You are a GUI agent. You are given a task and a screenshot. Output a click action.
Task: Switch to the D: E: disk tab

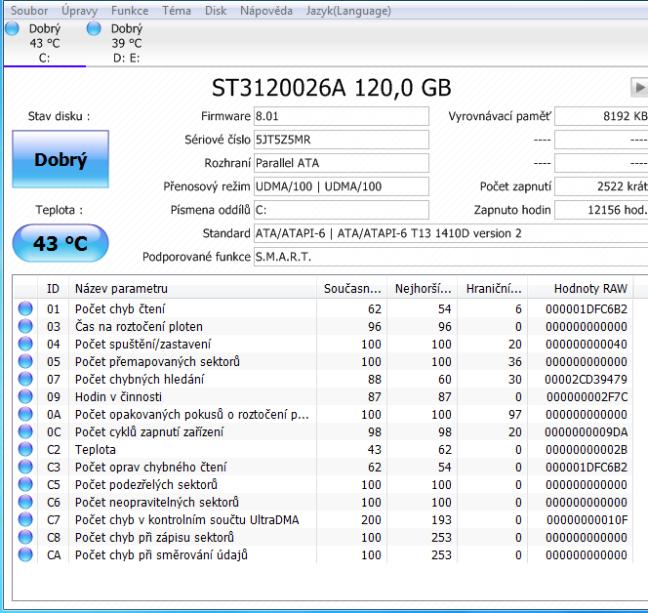[x=126, y=44]
